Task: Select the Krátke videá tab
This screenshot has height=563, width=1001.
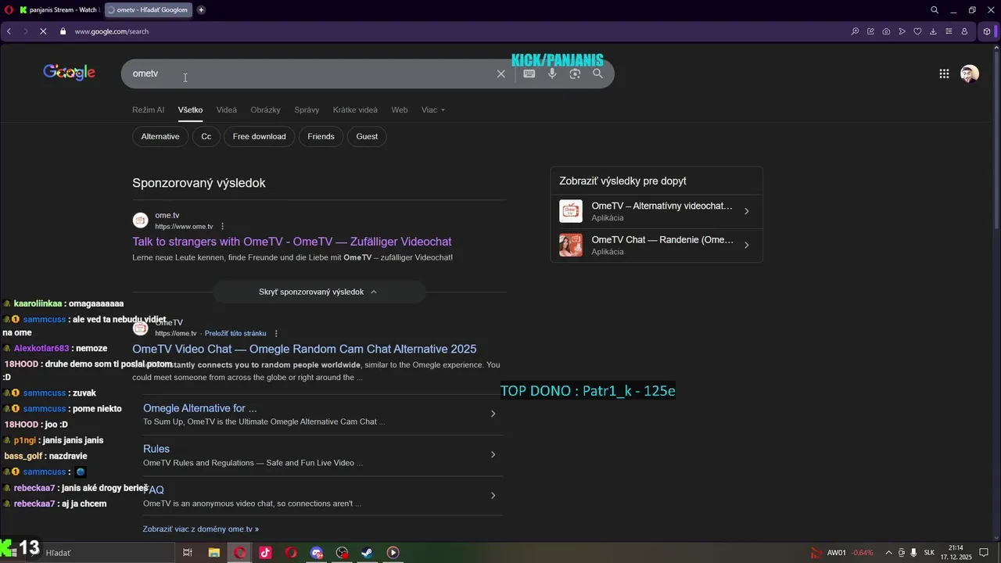Action: pos(355,109)
